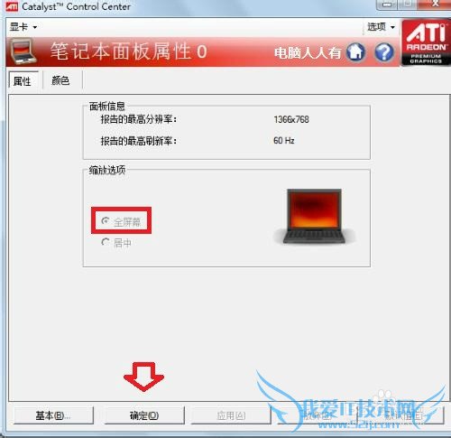Click the 报告的最高刷新率 label
Image resolution: width=451 pixels, height=438 pixels.
tap(139, 141)
